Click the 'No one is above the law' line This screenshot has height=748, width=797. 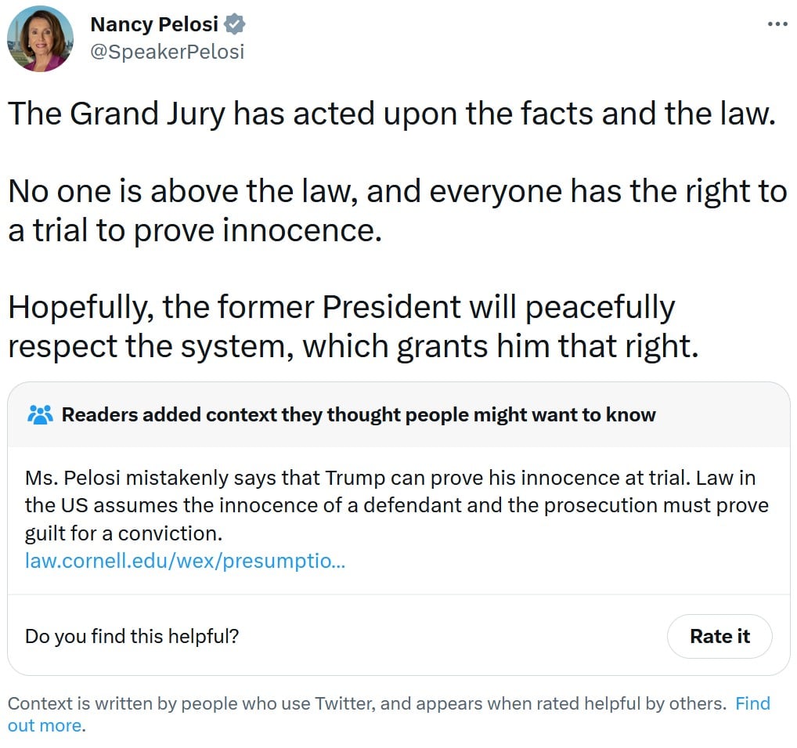[x=398, y=191]
